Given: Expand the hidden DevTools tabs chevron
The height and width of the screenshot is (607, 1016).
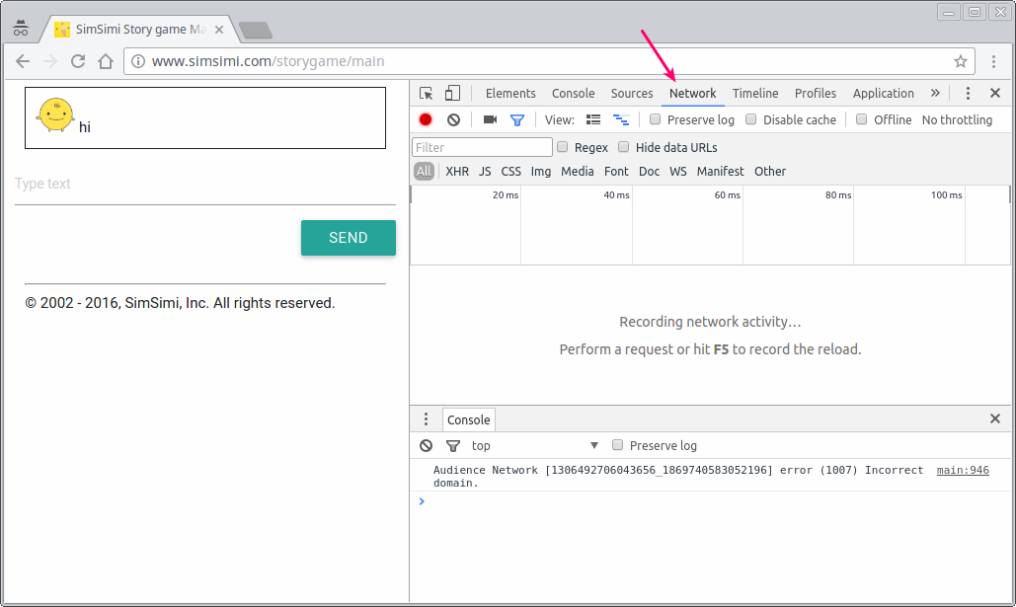Looking at the screenshot, I should [x=935, y=94].
